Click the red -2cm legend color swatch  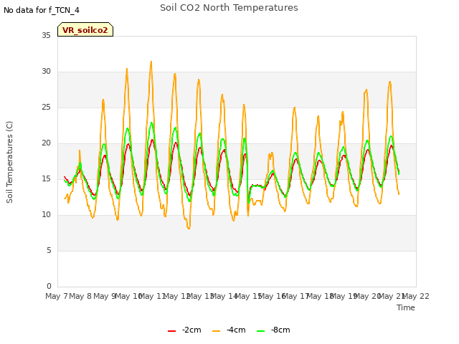click(172, 331)
